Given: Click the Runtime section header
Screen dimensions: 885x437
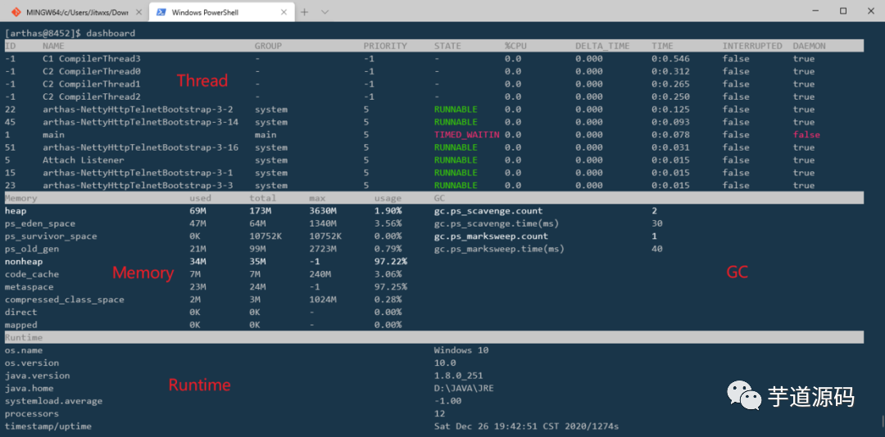Looking at the screenshot, I should pos(24,337).
